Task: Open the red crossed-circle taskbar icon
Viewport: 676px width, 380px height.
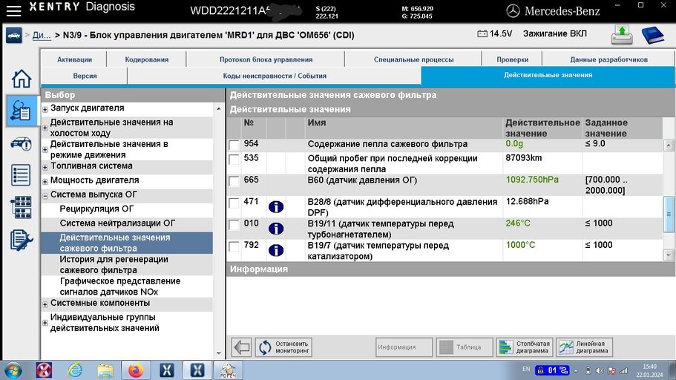Action: click(x=44, y=370)
